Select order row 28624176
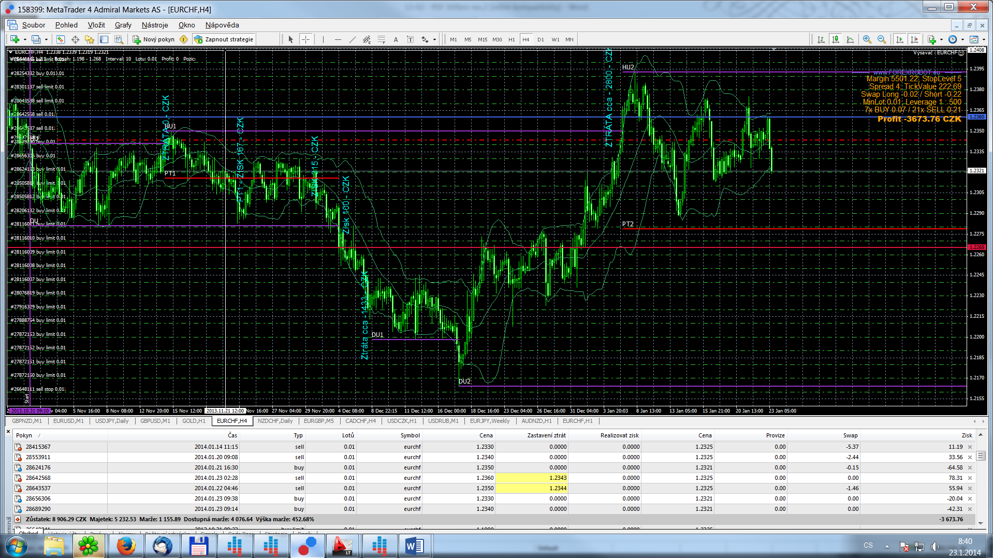This screenshot has height=558, width=993. coord(494,467)
